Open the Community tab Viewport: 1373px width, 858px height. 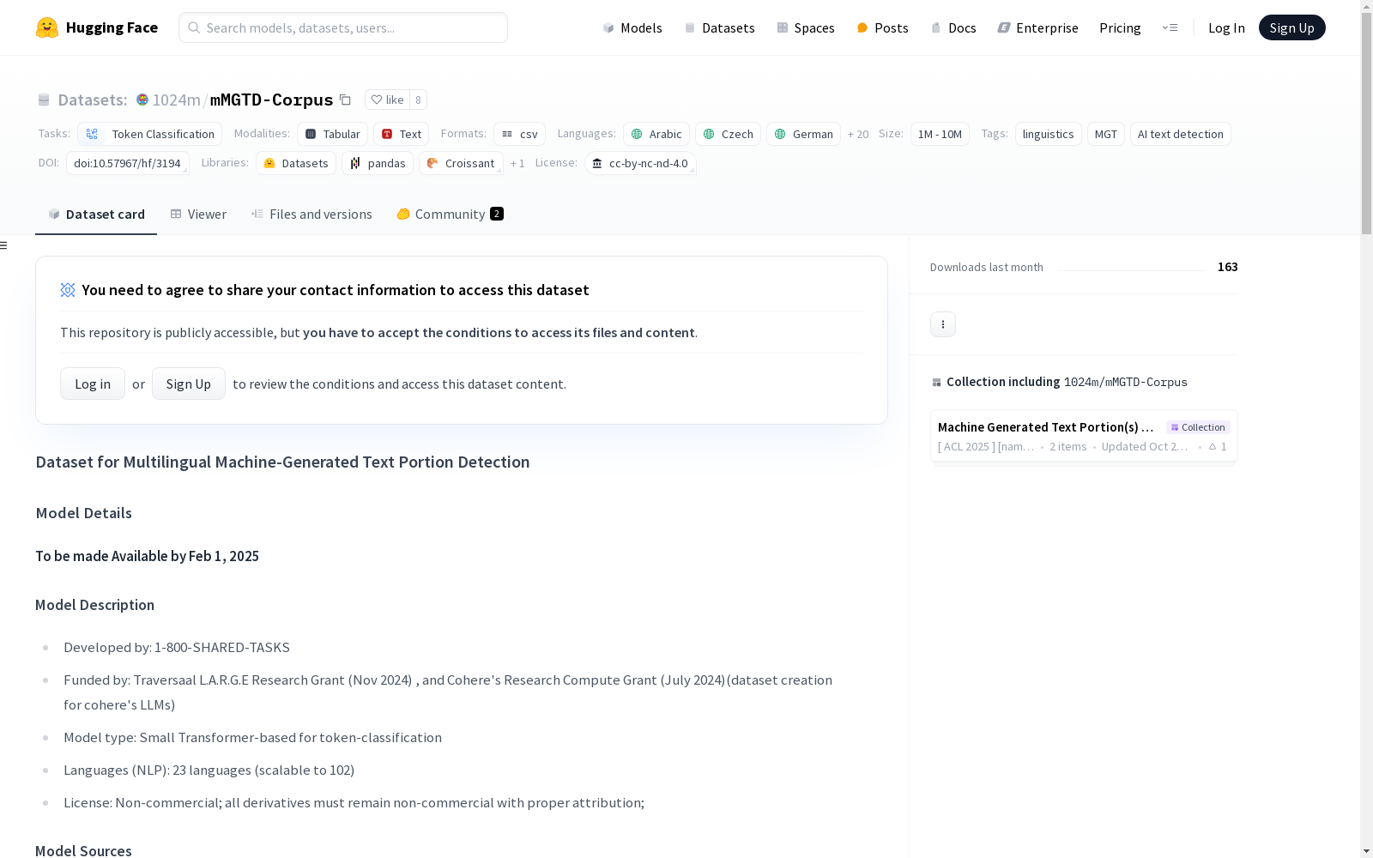coord(450,214)
